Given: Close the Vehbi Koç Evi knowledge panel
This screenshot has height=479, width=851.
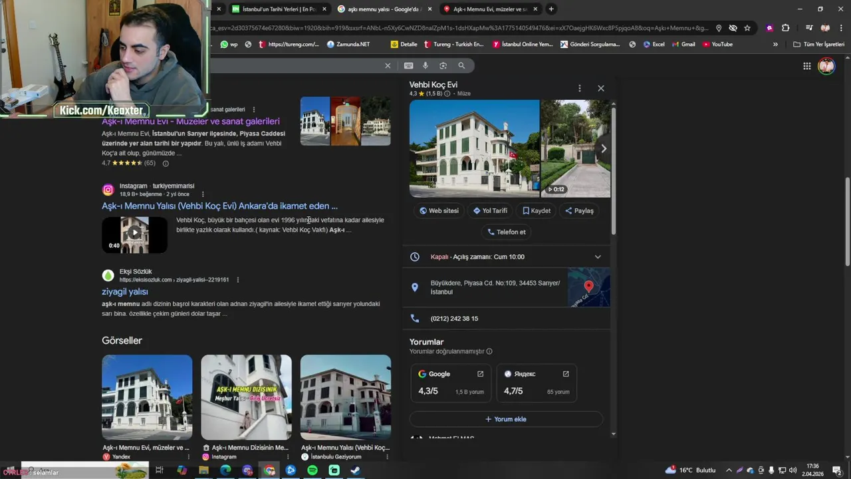Looking at the screenshot, I should (601, 88).
